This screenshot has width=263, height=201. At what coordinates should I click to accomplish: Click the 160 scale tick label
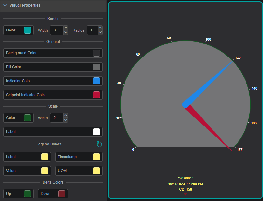pos(254,123)
